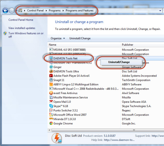
Task: Click the horizontal scrollbar thumb
Action: click(x=108, y=130)
